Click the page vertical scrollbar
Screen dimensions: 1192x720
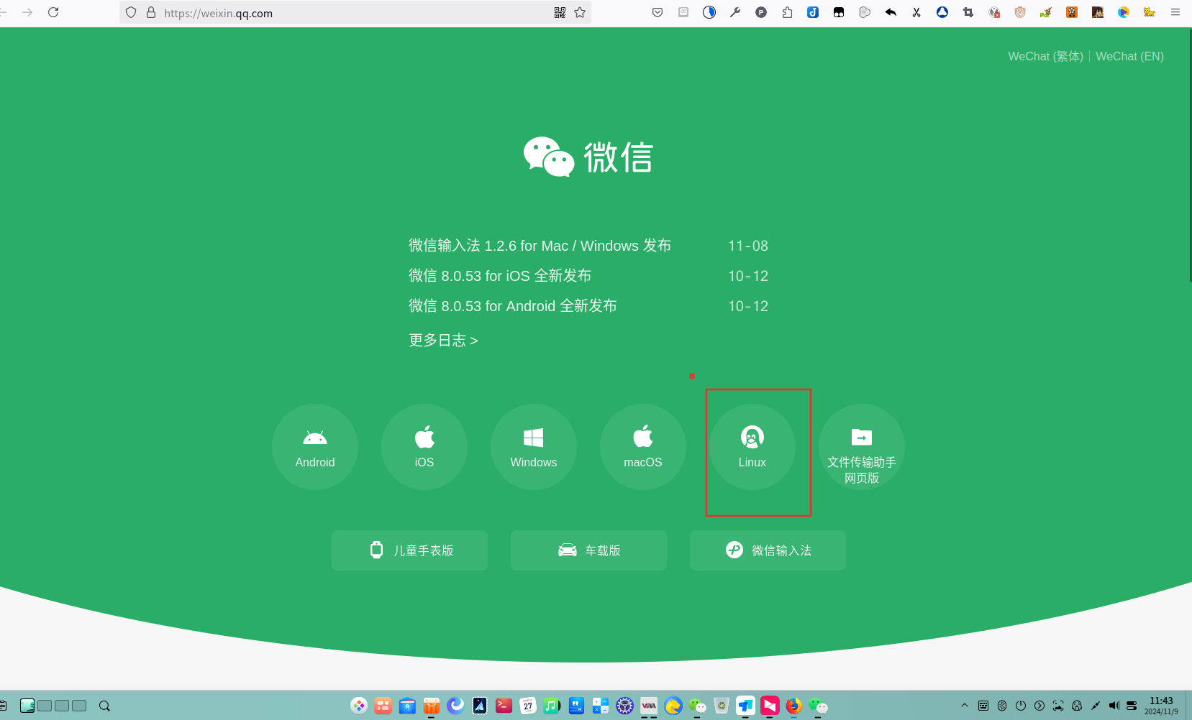tap(1190, 155)
